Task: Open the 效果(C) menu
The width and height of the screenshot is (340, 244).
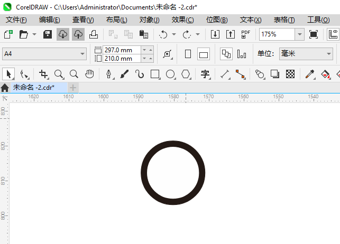Action: tap(182, 20)
